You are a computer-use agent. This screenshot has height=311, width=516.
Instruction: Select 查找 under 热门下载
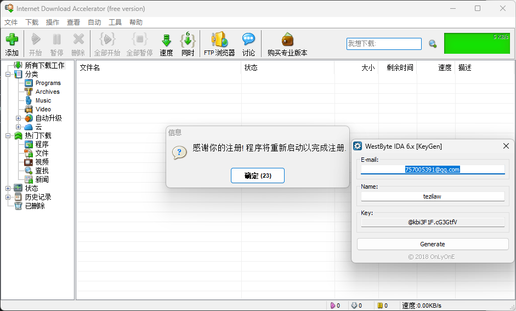click(x=42, y=171)
